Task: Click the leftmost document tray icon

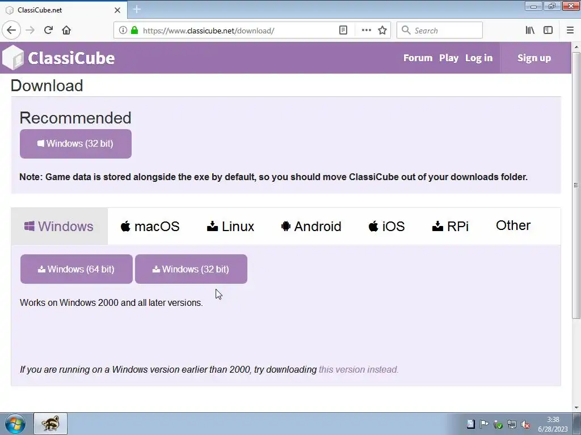Action: 470,424
